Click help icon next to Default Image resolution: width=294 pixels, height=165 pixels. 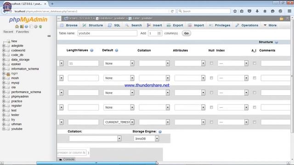[116, 50]
